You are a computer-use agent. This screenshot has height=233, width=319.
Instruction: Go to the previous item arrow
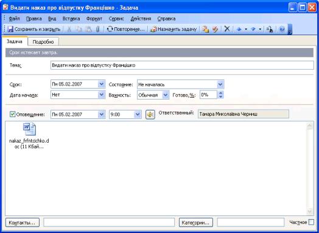[x=239, y=29]
